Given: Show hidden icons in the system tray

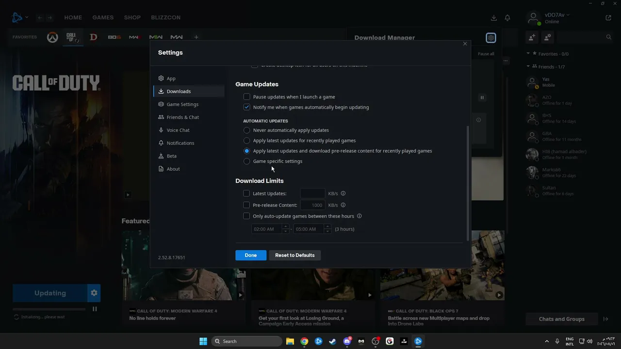Looking at the screenshot, I should [x=547, y=341].
